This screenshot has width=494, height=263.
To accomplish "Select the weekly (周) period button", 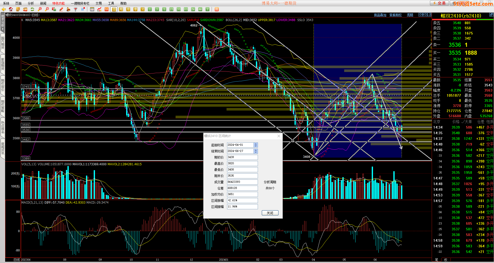I will (121, 9).
